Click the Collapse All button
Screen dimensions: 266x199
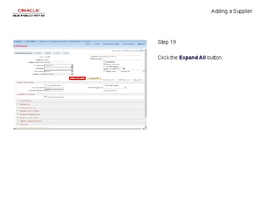point(94,78)
